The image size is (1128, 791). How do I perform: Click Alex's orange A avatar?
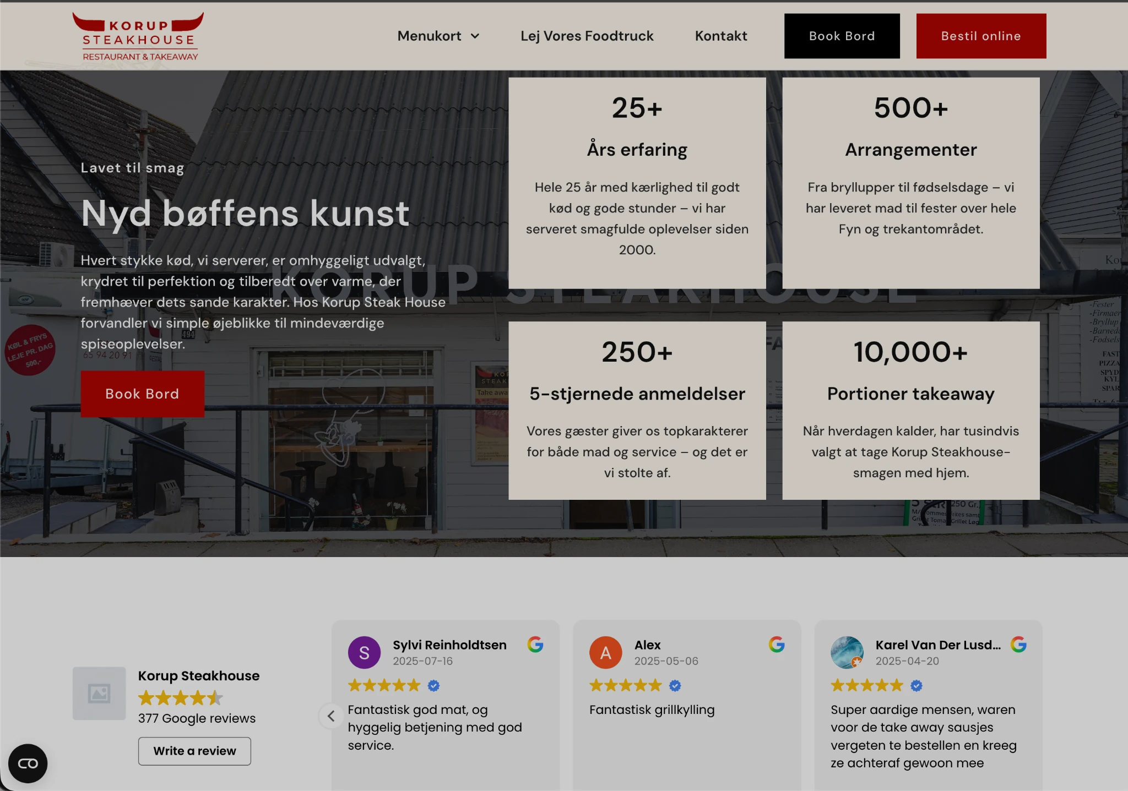click(605, 652)
